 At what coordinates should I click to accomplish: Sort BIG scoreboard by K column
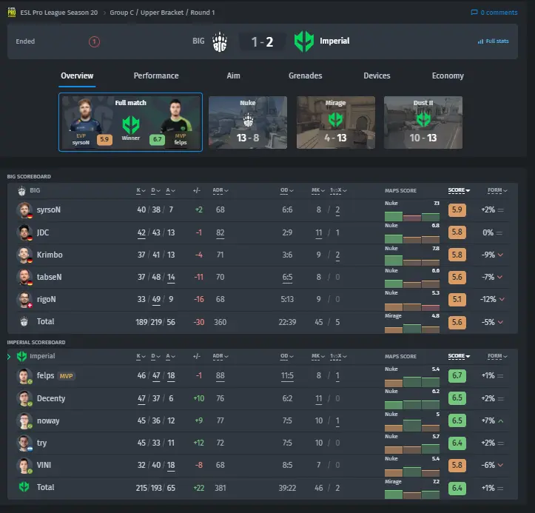tap(141, 190)
